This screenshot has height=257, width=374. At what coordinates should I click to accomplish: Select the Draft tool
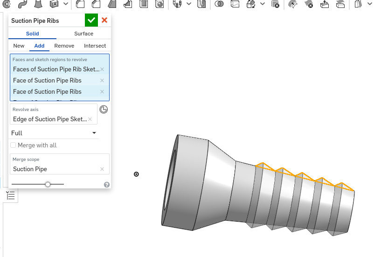pos(112,4)
